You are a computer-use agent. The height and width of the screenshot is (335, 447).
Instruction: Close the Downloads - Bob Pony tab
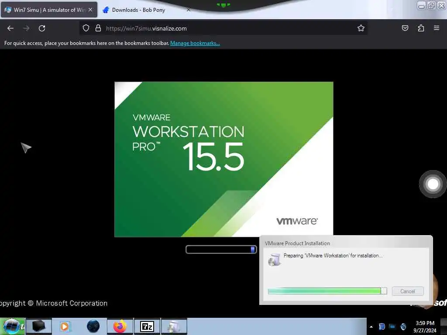coord(189,10)
